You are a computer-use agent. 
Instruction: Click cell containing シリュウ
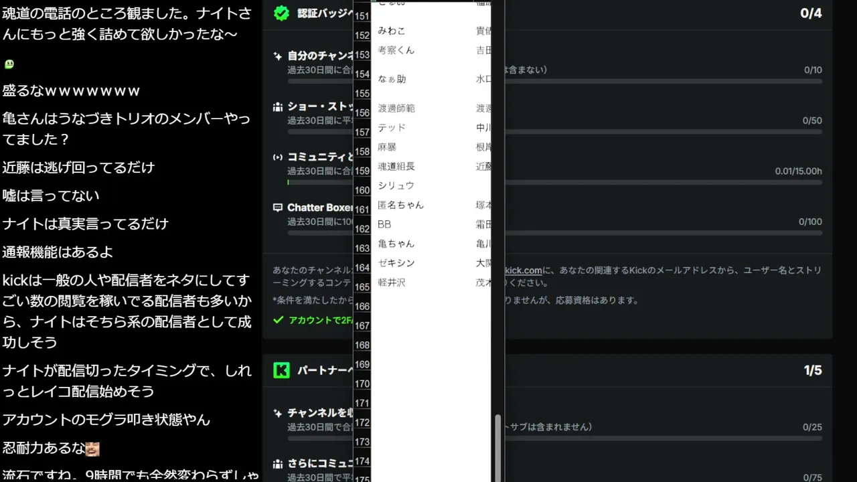[x=396, y=185]
